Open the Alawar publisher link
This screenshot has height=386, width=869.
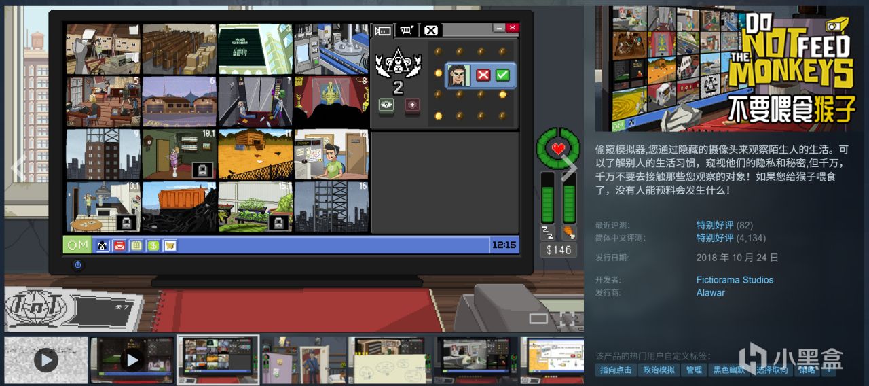(711, 292)
